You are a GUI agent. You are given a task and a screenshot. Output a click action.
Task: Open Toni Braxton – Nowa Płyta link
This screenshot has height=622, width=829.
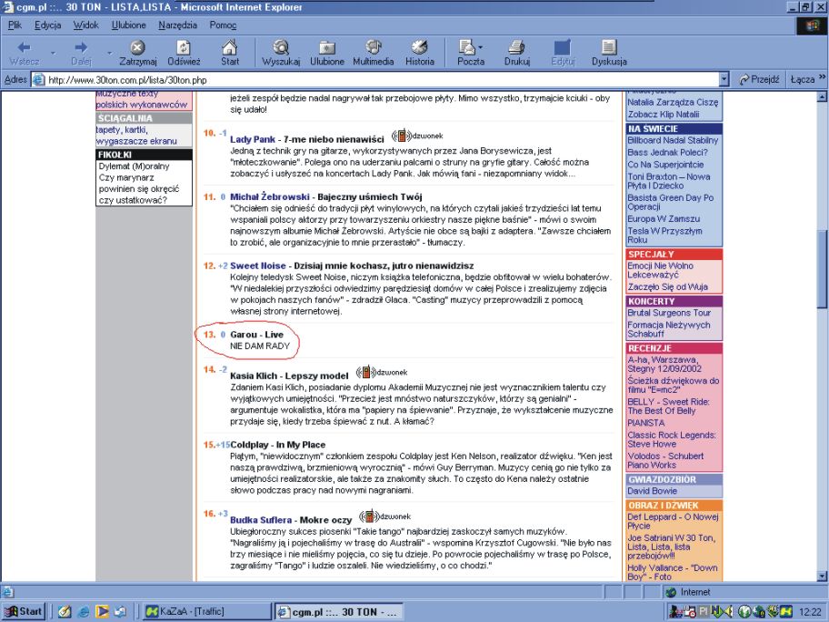click(x=668, y=181)
